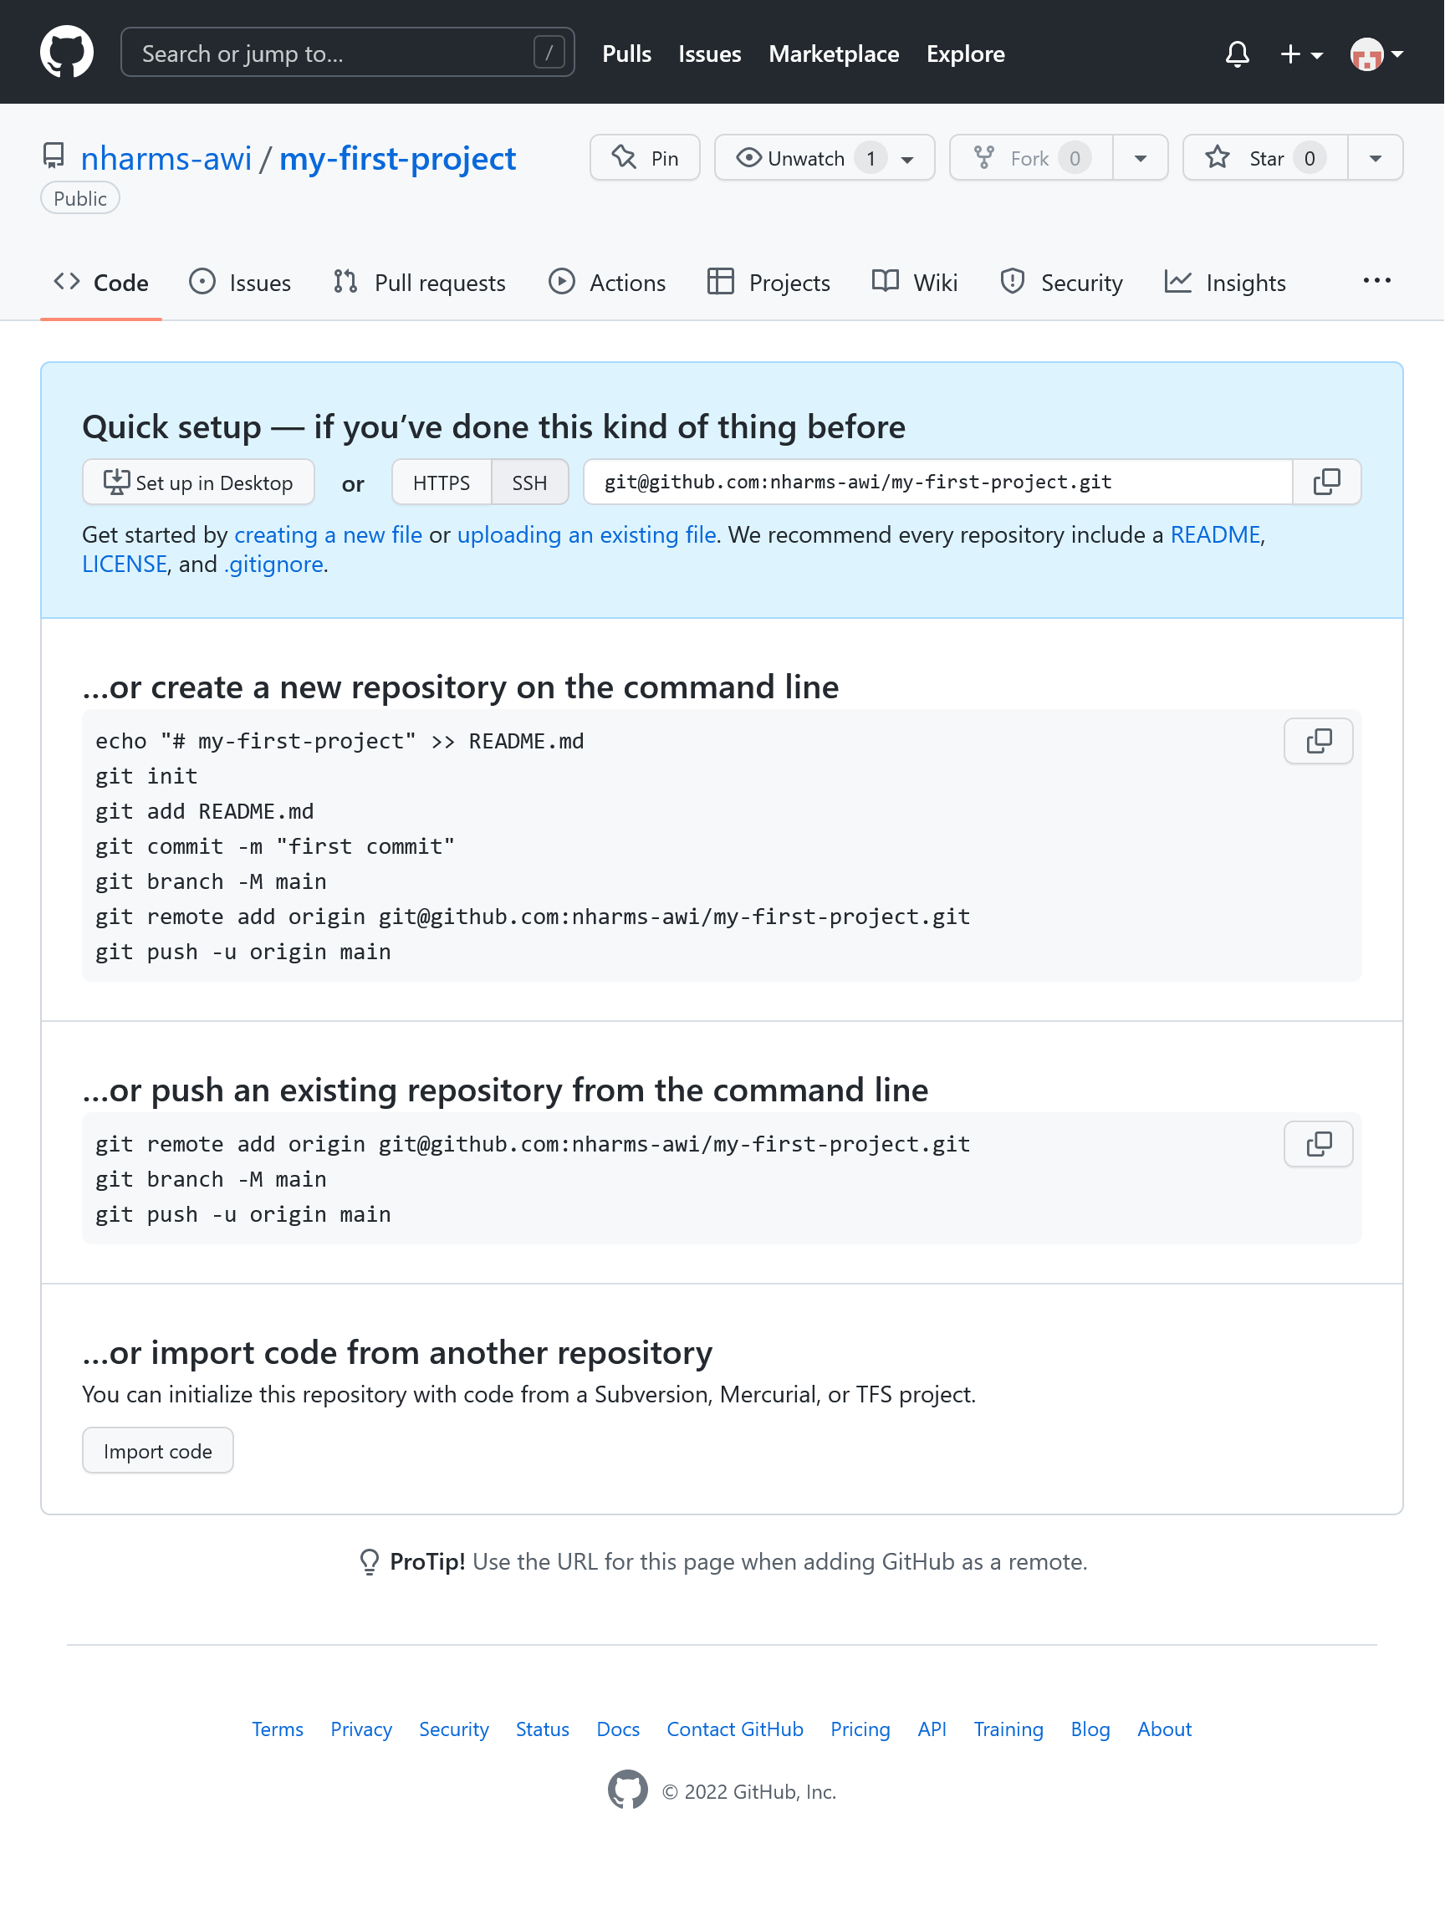Expand the Star lists caret
This screenshot has width=1445, height=1905.
(x=1376, y=157)
